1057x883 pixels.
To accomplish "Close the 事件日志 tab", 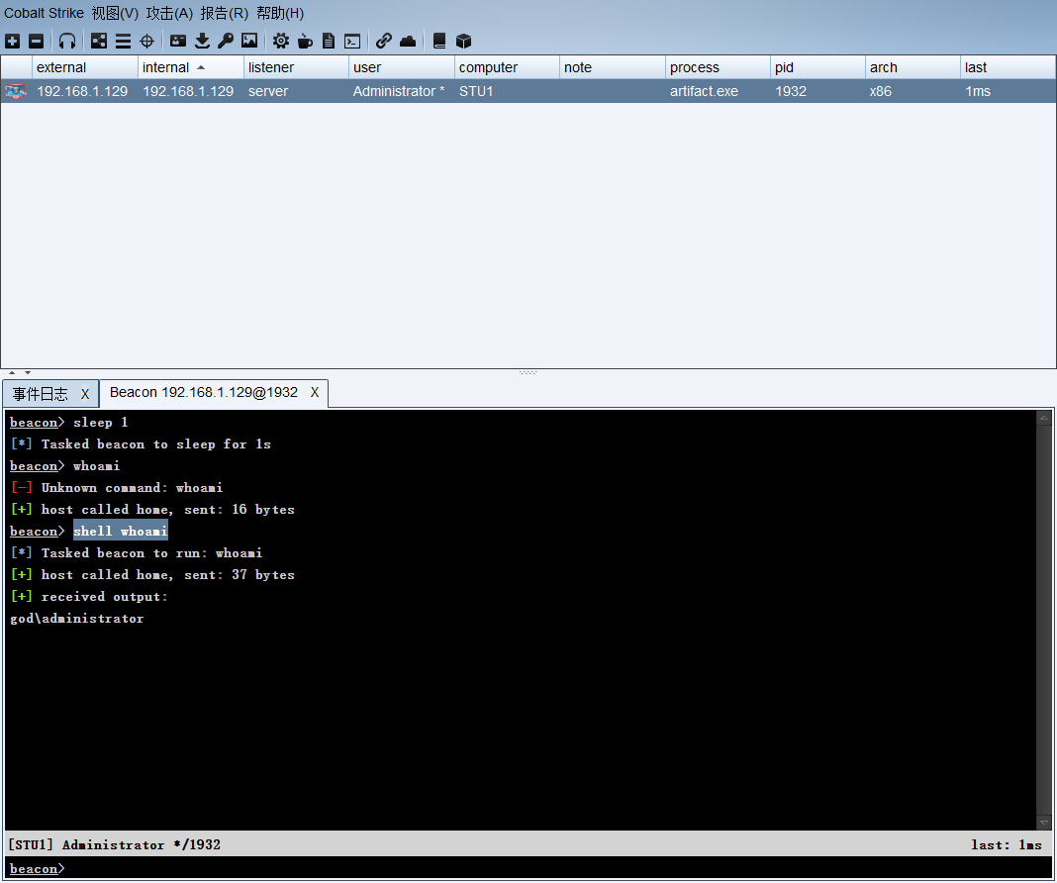I will (85, 394).
